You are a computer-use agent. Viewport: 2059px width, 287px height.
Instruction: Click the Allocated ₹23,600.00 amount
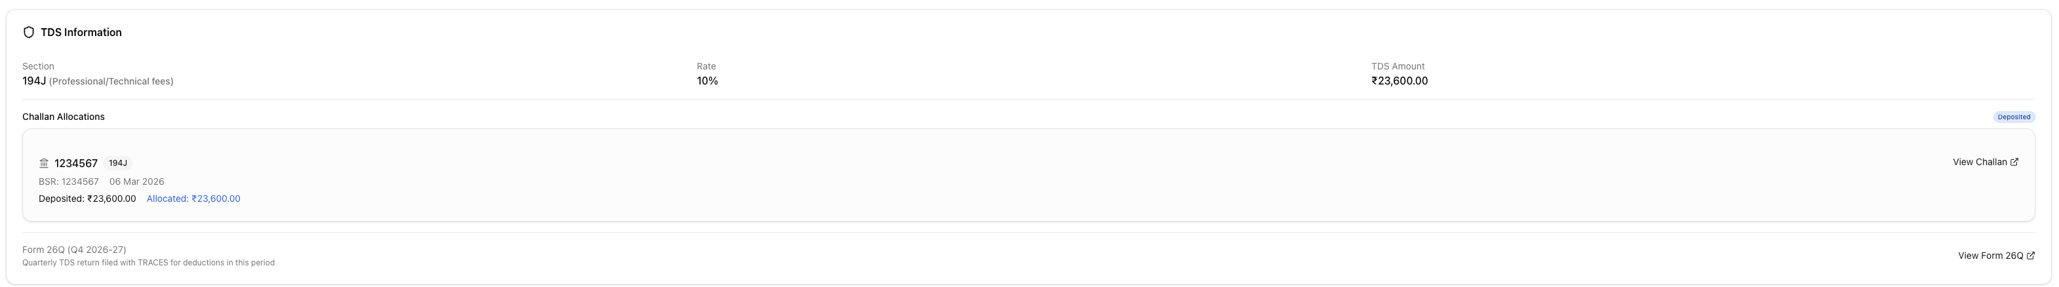(193, 199)
